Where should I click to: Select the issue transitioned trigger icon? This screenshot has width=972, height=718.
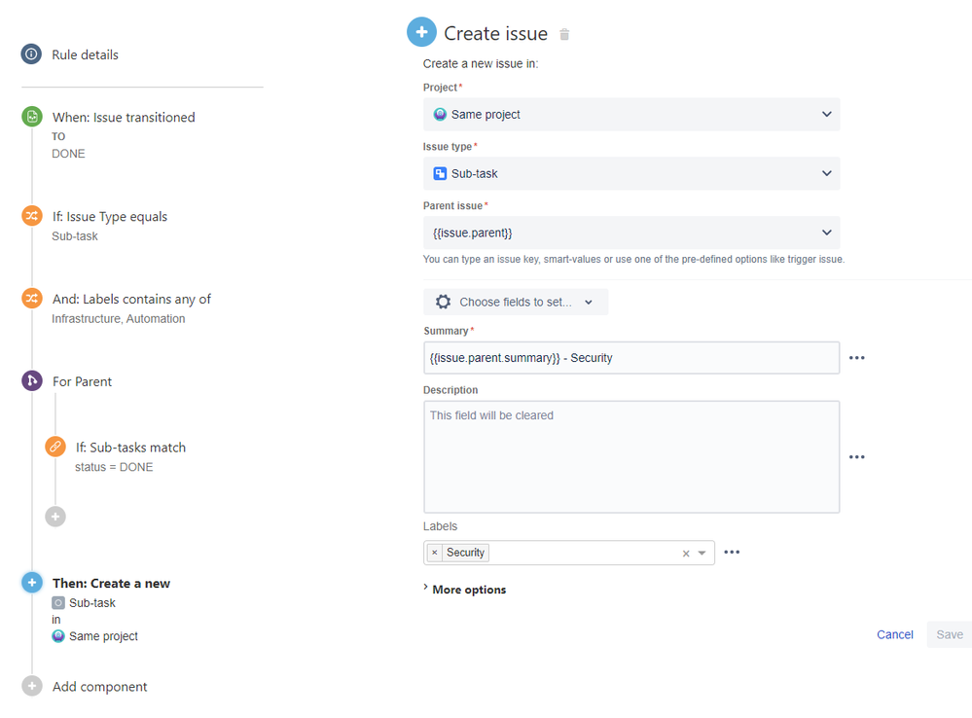[30, 116]
